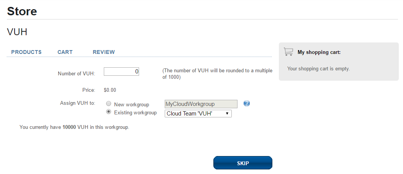Click the shopping cart icon

(x=288, y=52)
